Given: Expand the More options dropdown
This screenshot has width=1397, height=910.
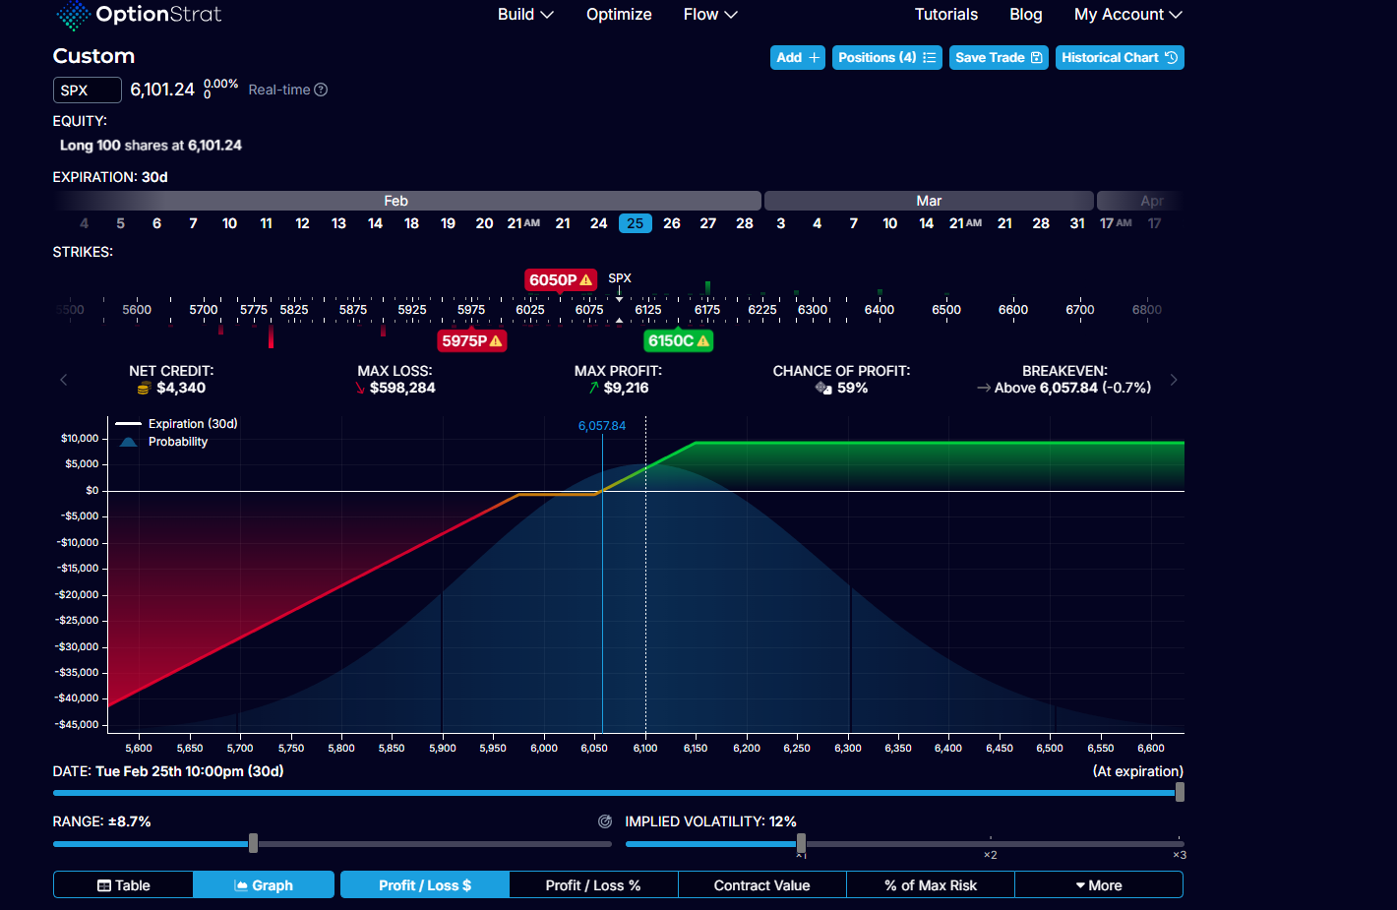Looking at the screenshot, I should pos(1098,885).
